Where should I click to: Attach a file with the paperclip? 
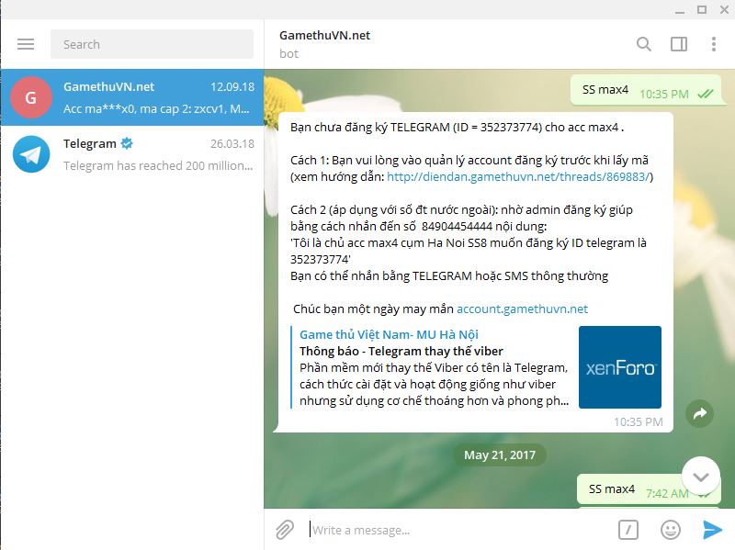pyautogui.click(x=285, y=530)
